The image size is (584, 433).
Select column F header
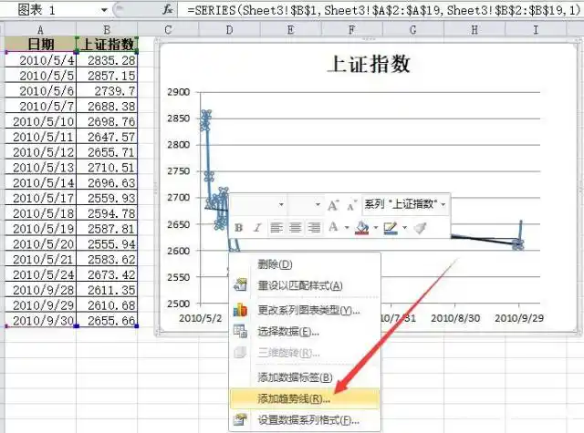tap(351, 29)
